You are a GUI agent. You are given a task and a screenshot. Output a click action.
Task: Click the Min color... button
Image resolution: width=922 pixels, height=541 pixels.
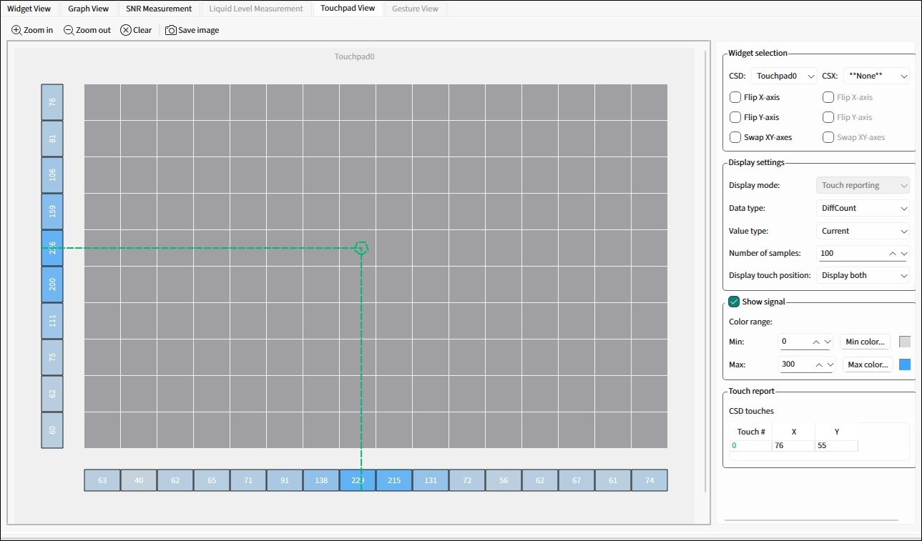click(865, 342)
